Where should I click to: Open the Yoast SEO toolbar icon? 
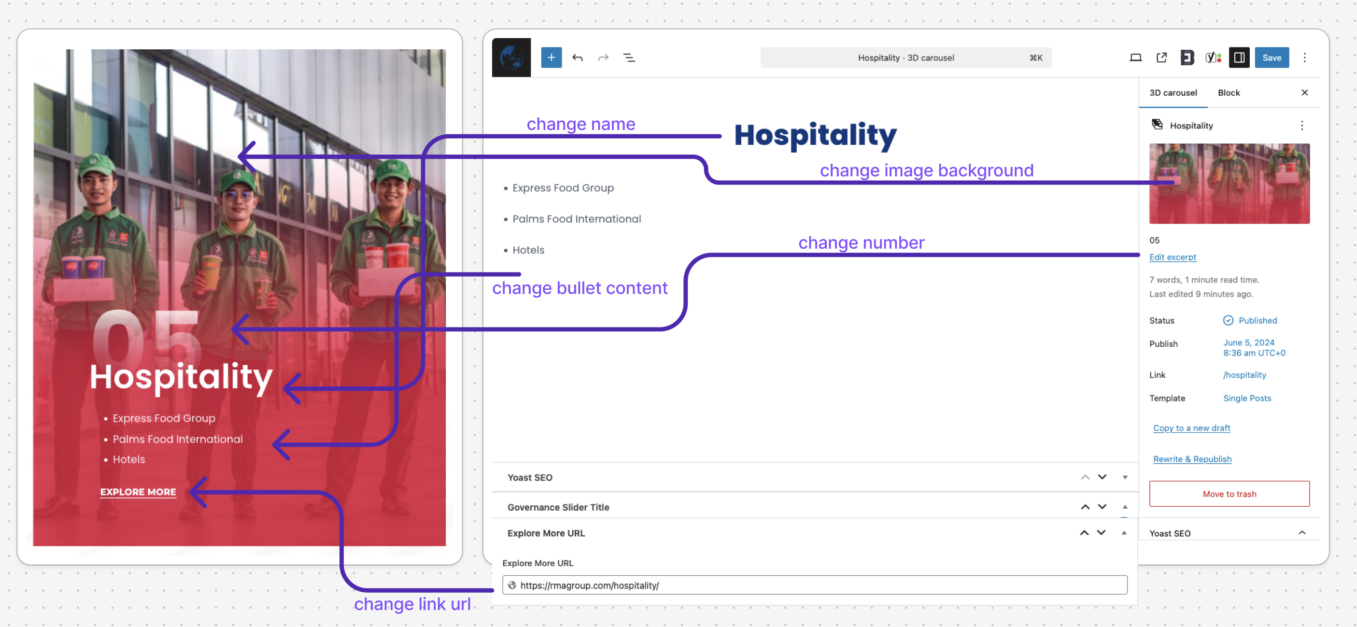1213,57
